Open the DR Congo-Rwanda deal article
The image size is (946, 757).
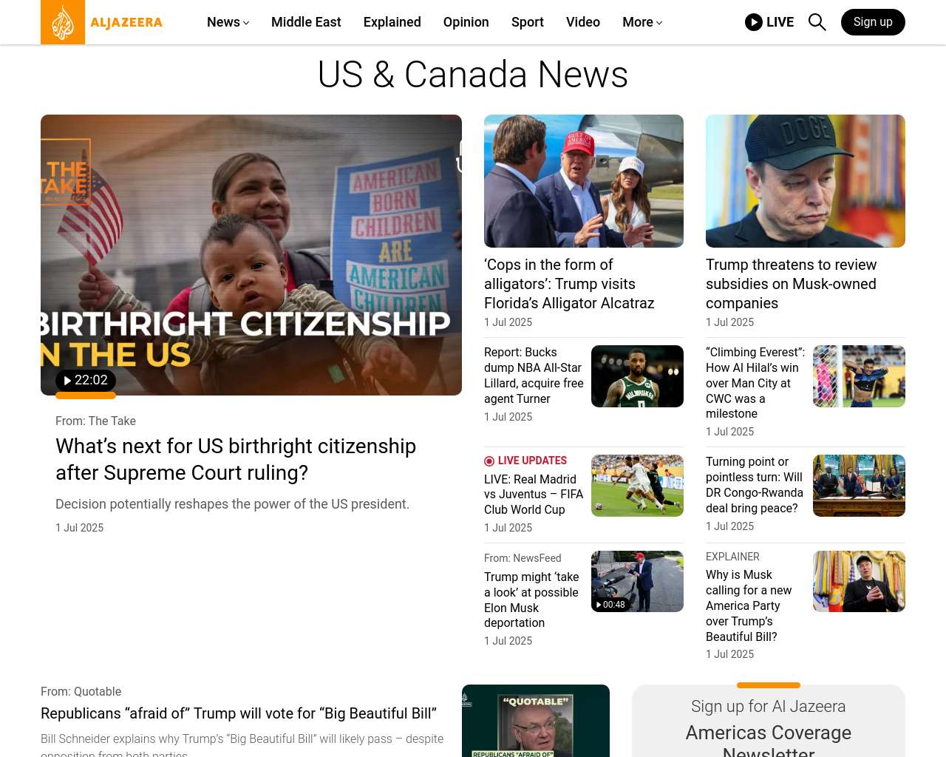tap(754, 485)
